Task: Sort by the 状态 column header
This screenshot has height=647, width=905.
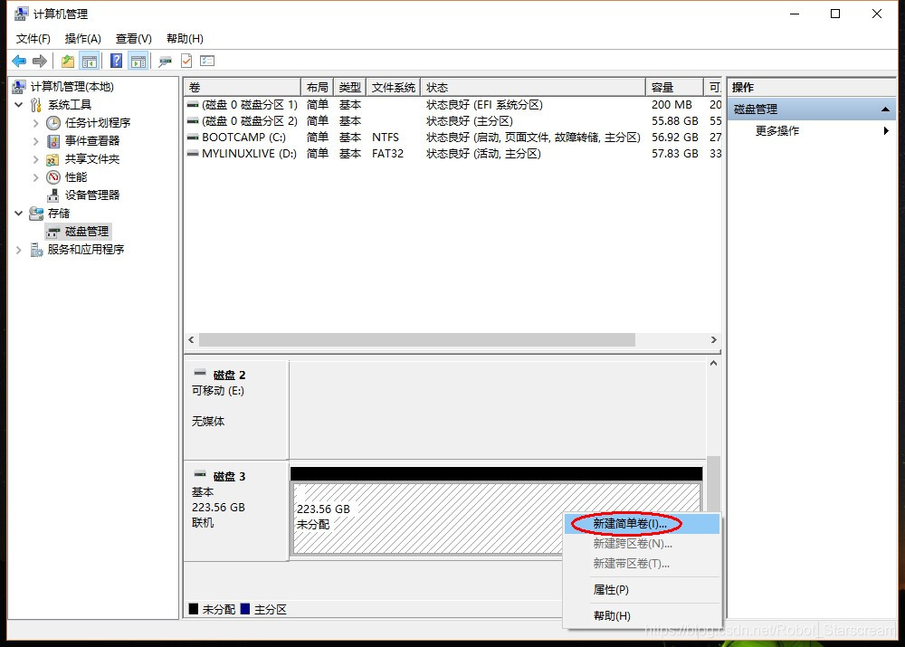Action: pyautogui.click(x=533, y=87)
